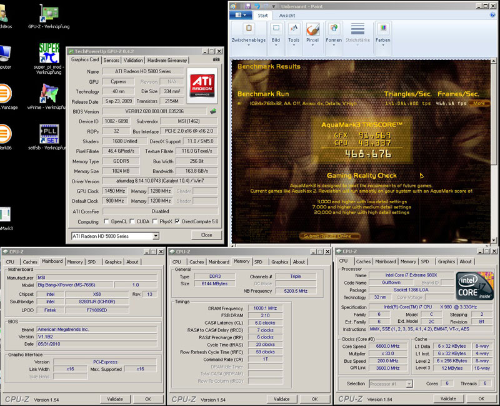Open the quick access toolbar customize arrow
The height and width of the screenshot is (406, 500).
coord(274,6)
